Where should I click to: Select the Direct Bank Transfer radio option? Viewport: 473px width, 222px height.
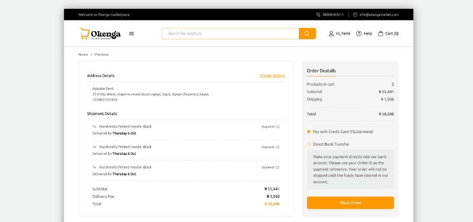(309, 144)
